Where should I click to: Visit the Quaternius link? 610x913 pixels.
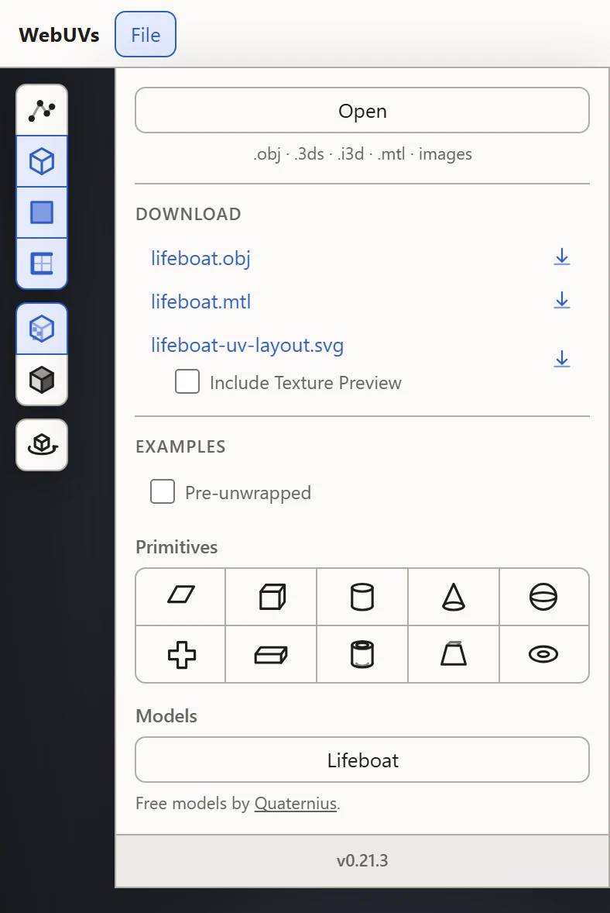tap(296, 804)
